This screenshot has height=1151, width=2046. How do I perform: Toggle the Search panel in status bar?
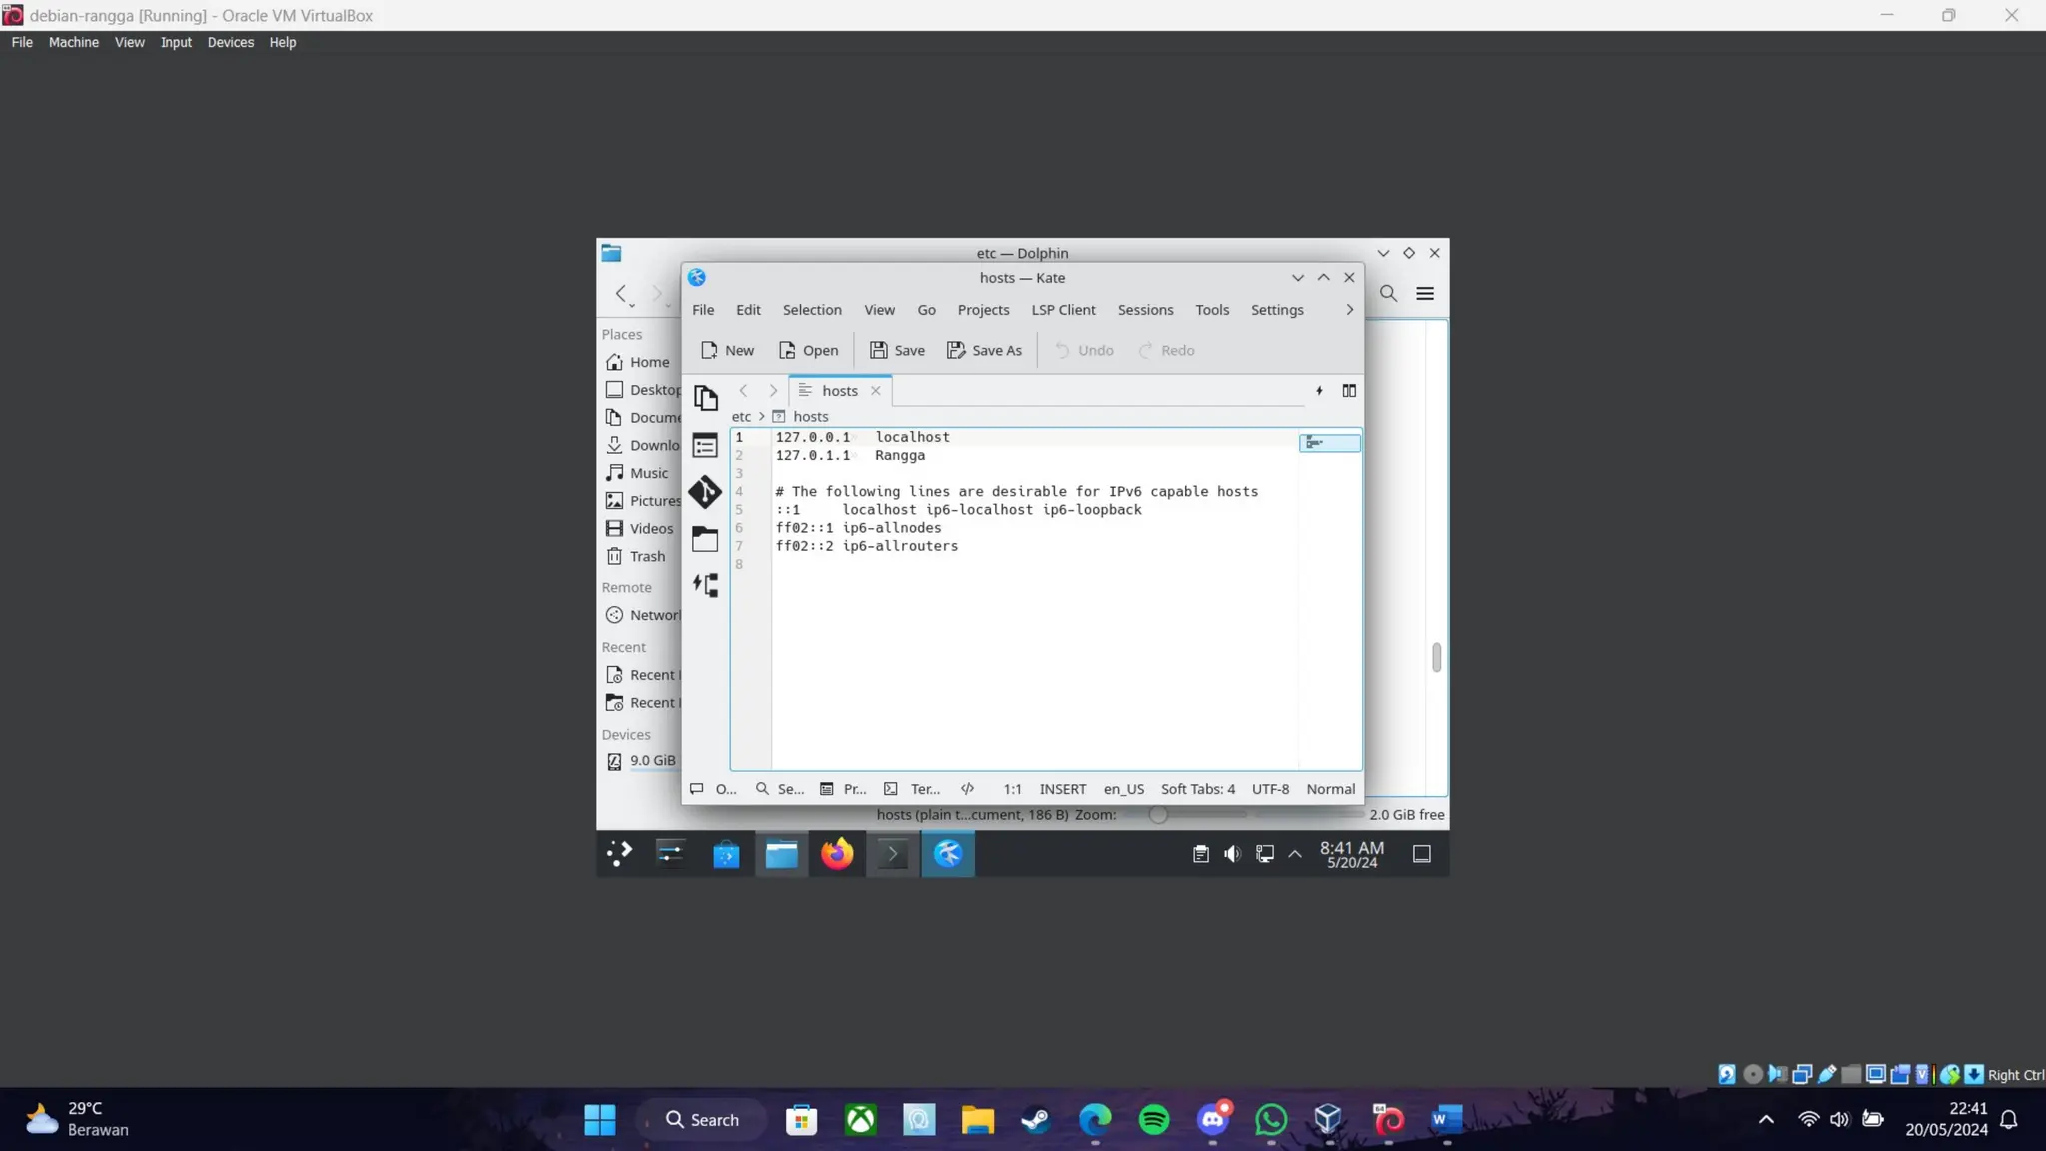(x=779, y=789)
